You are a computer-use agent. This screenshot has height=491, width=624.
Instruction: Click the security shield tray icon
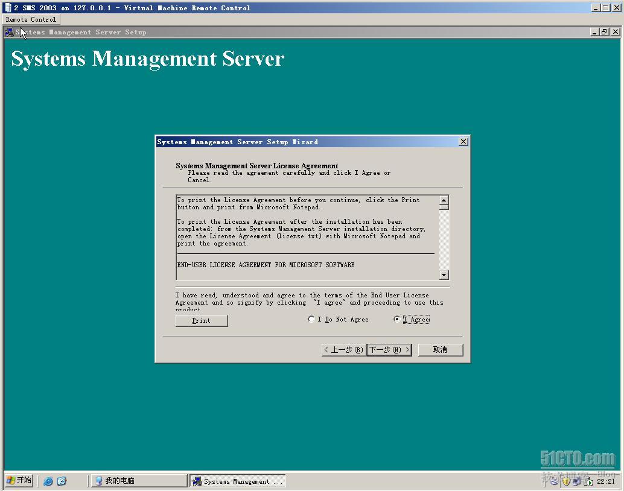566,481
